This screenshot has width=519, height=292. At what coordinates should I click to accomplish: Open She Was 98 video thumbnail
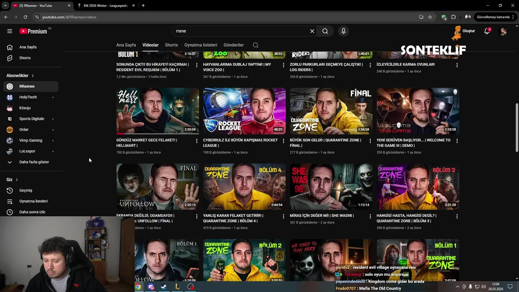(x=331, y=187)
